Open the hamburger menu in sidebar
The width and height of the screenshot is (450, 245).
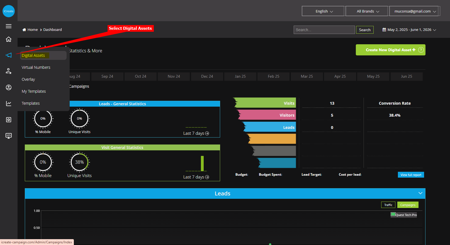[x=9, y=26]
